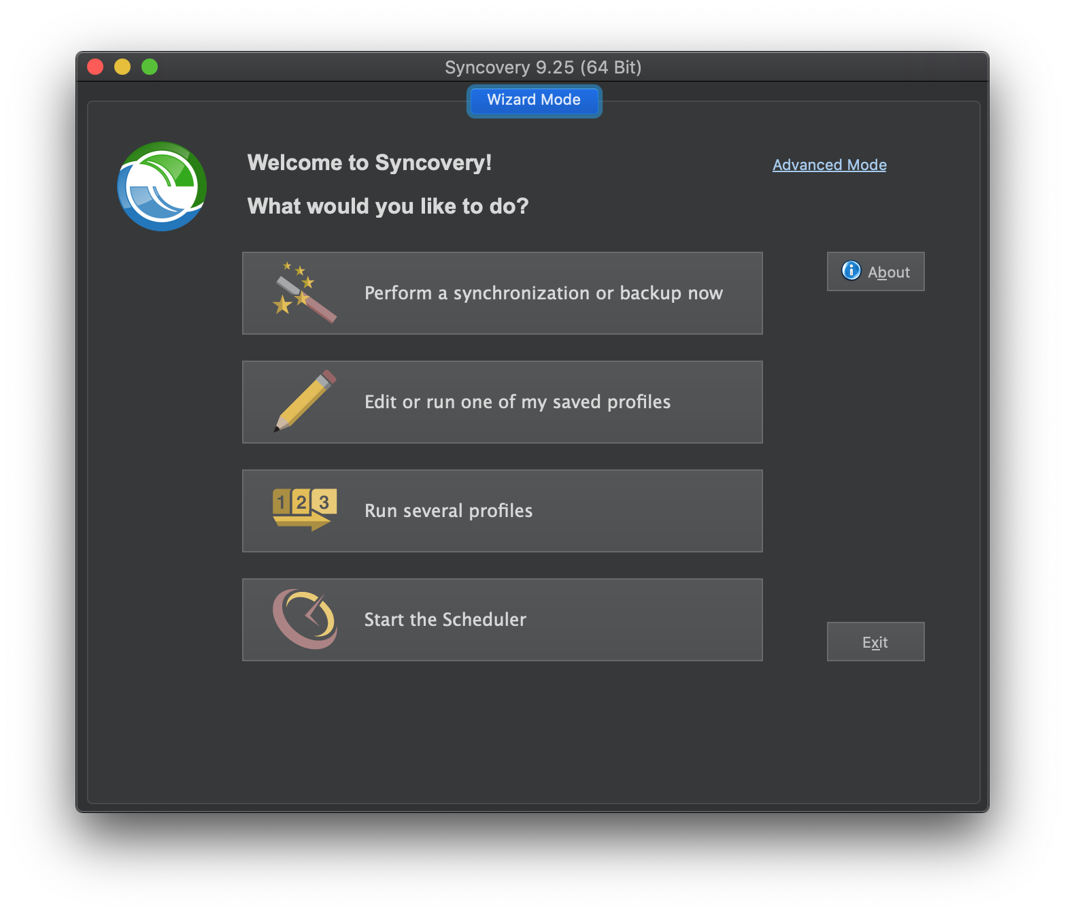The image size is (1065, 913).
Task: Start the Scheduler
Action: coord(503,620)
